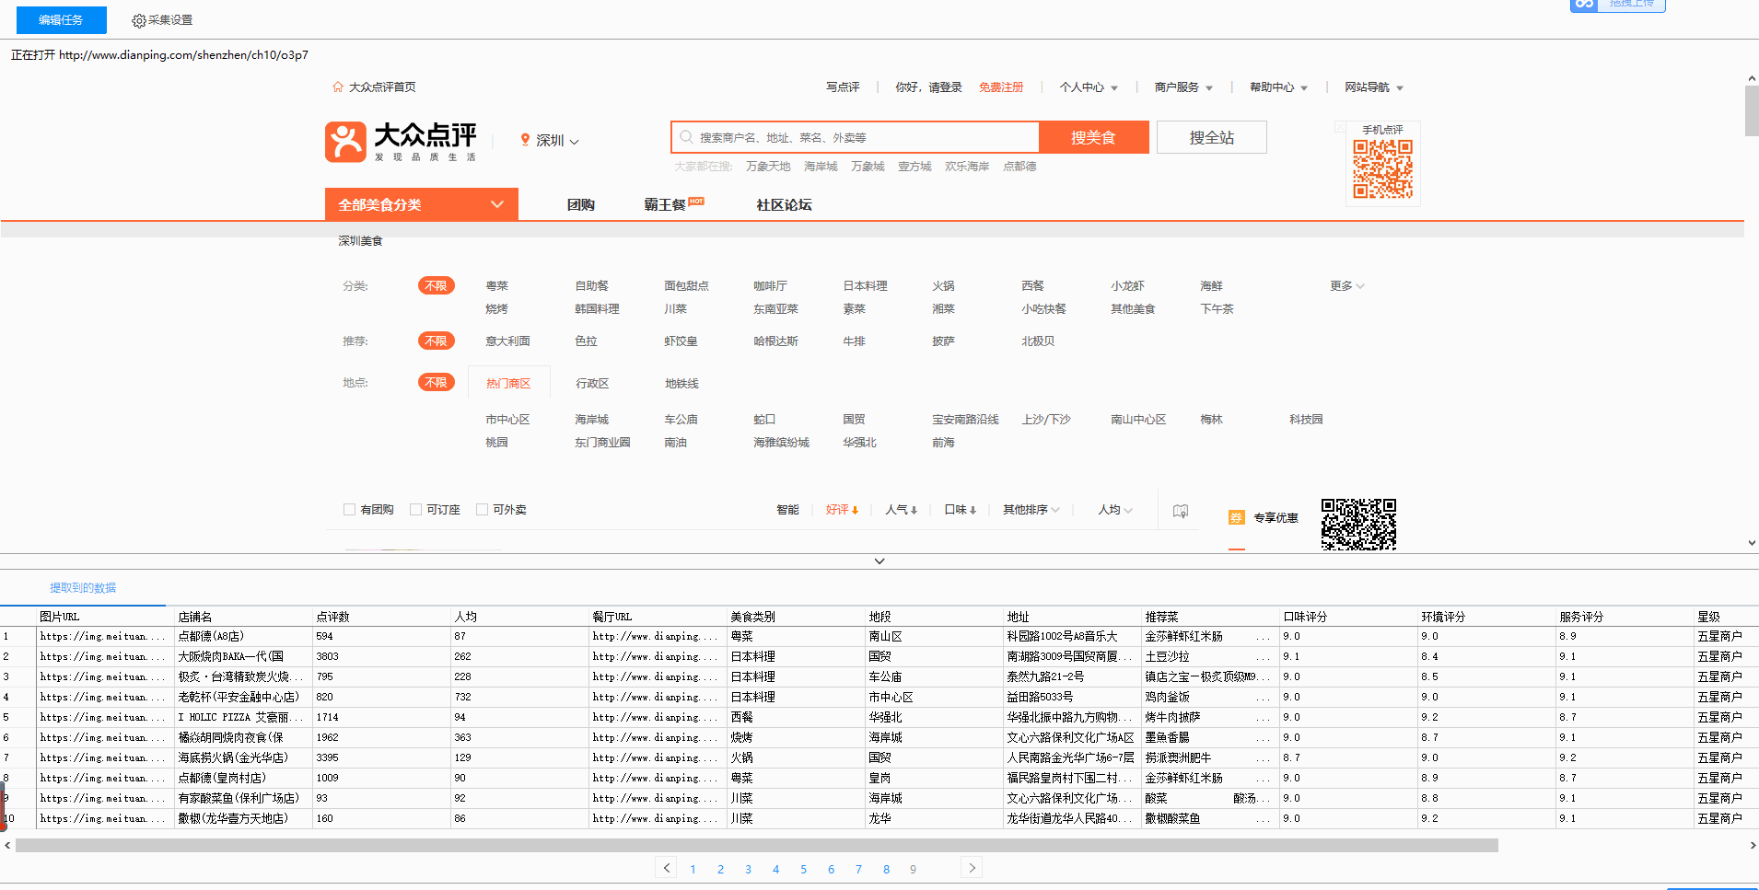This screenshot has height=890, width=1759.
Task: Switch to the 编辑任务 tab
Action: 61,19
